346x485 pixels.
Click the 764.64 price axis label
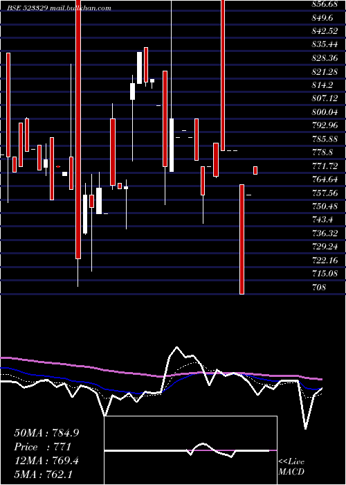[325, 179]
